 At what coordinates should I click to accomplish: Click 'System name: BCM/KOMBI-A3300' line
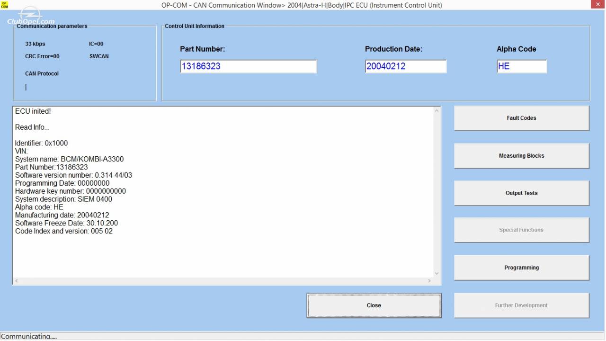coord(70,159)
